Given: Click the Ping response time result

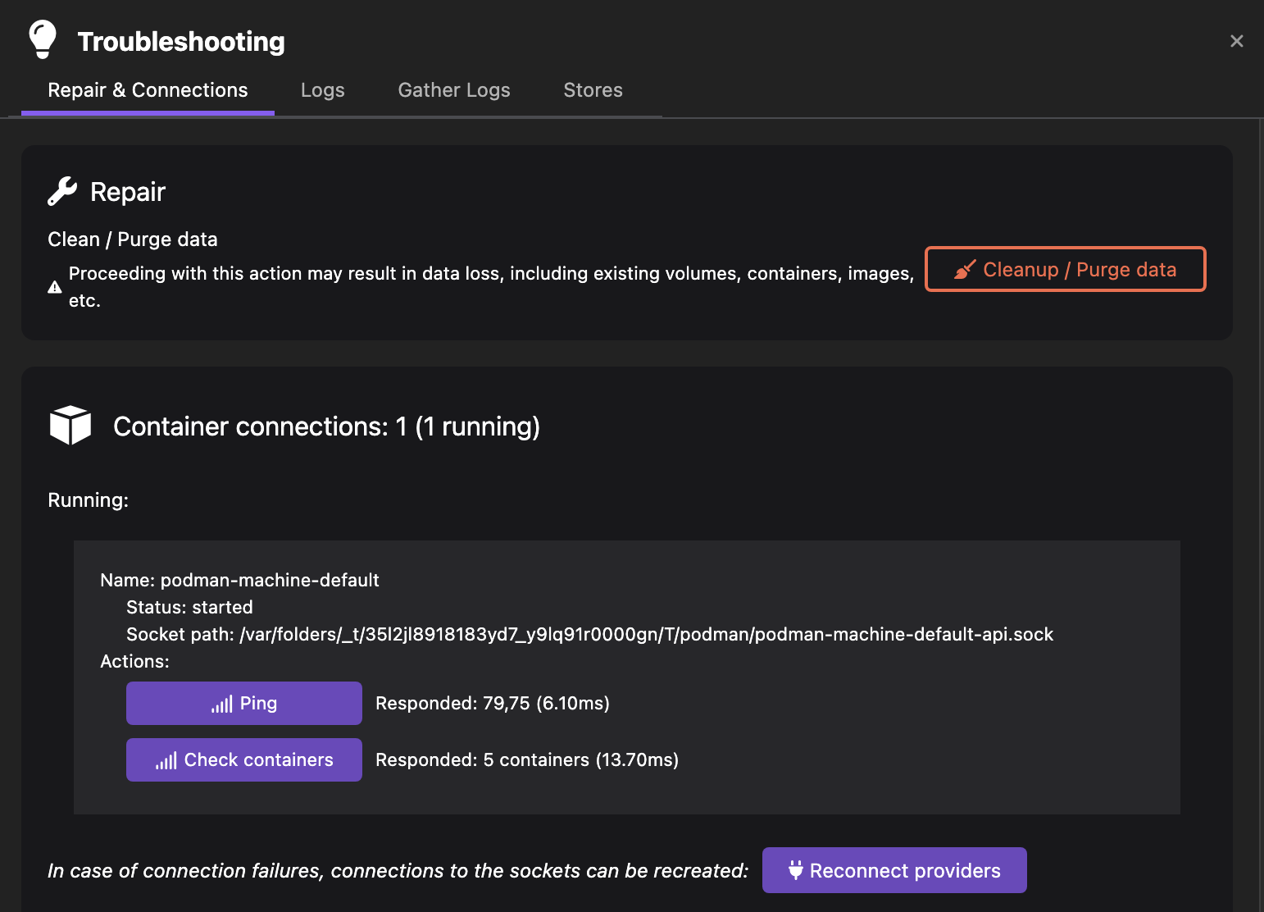Looking at the screenshot, I should click(x=492, y=704).
